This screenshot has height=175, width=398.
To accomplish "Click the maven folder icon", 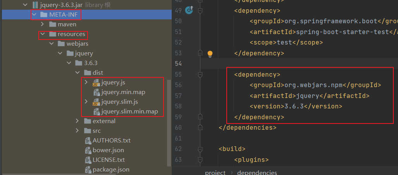I will tap(53, 24).
